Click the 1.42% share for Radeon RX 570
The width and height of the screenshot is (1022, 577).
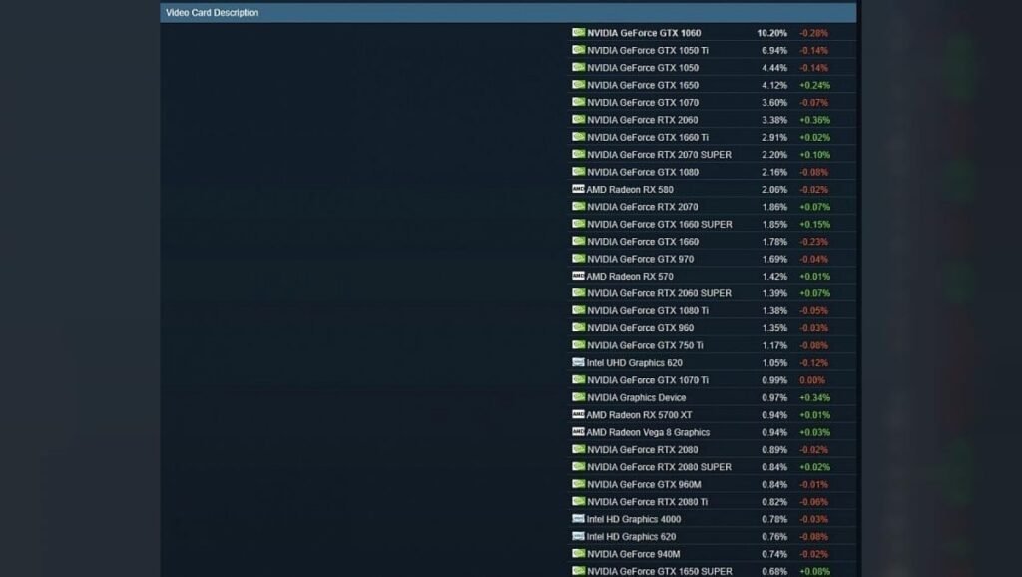(774, 276)
